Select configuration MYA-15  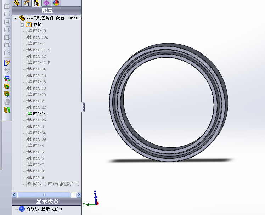(39, 75)
